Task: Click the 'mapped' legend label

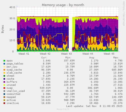Action: pyautogui.click(x=11, y=97)
